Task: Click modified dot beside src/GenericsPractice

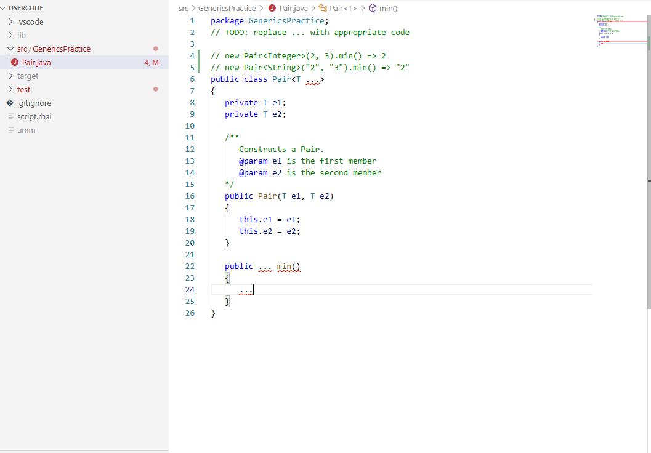Action: pyautogui.click(x=155, y=49)
